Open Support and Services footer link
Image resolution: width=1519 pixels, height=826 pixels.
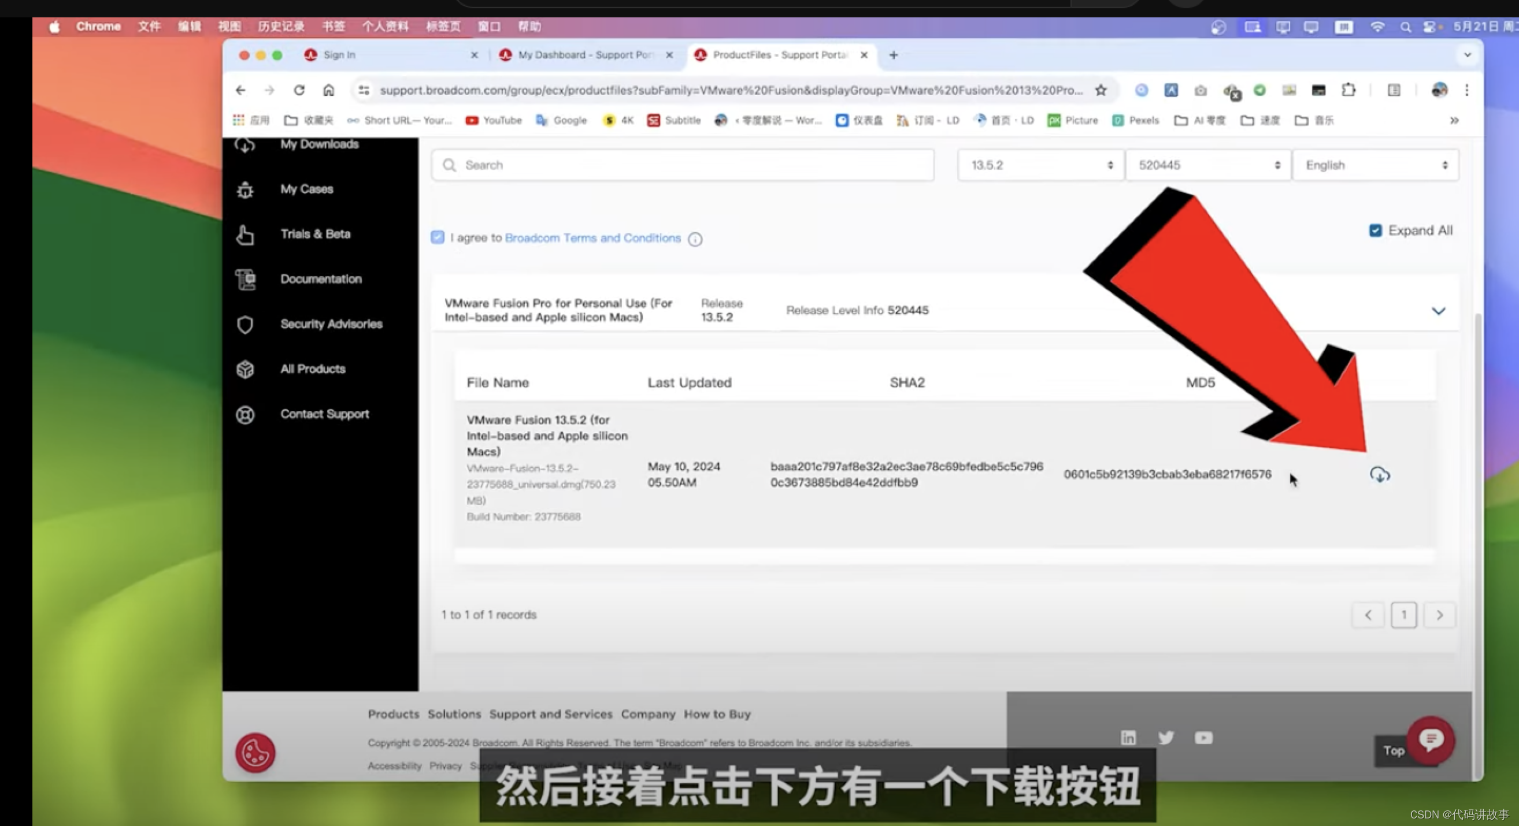(x=551, y=714)
